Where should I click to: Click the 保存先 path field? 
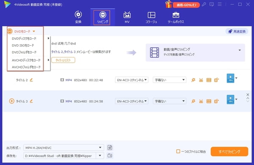60,156
